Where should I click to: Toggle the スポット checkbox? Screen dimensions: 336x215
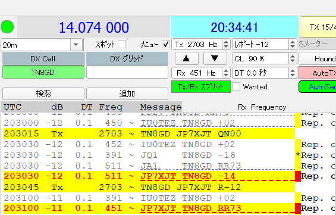pyautogui.click(x=122, y=45)
